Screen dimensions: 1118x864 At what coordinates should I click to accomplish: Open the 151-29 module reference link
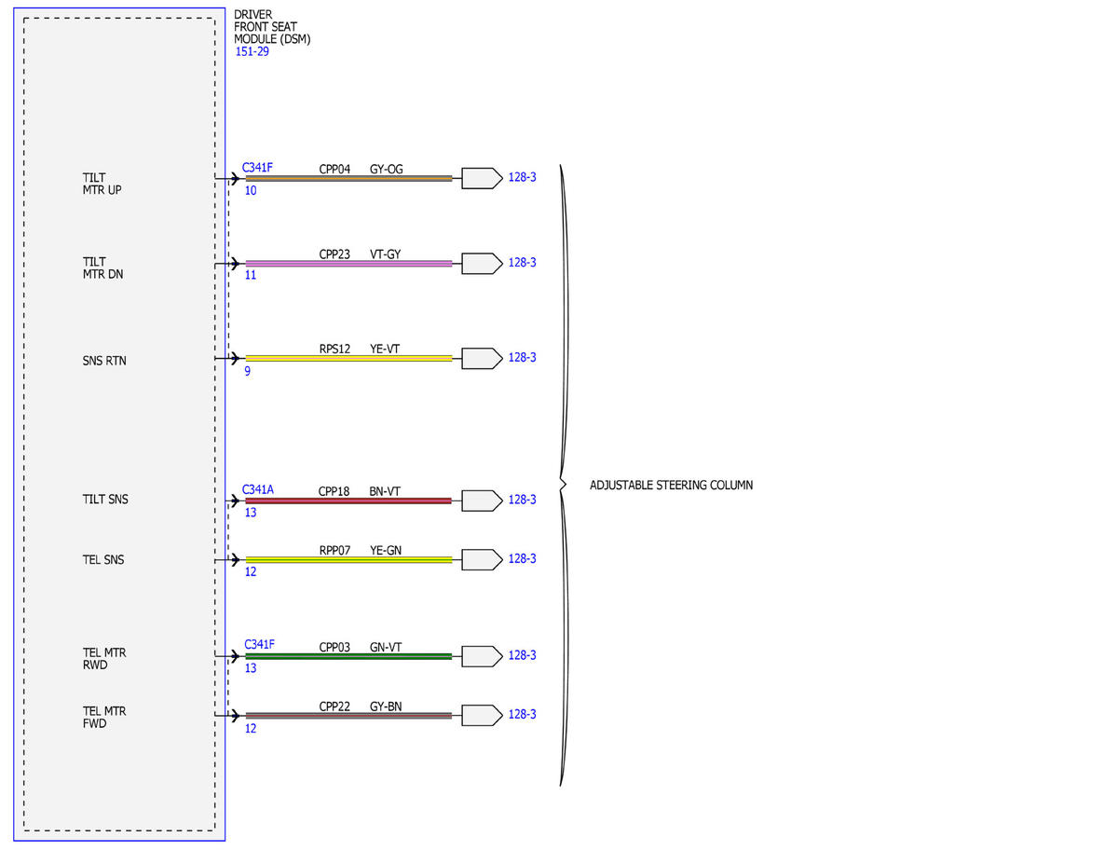(252, 51)
